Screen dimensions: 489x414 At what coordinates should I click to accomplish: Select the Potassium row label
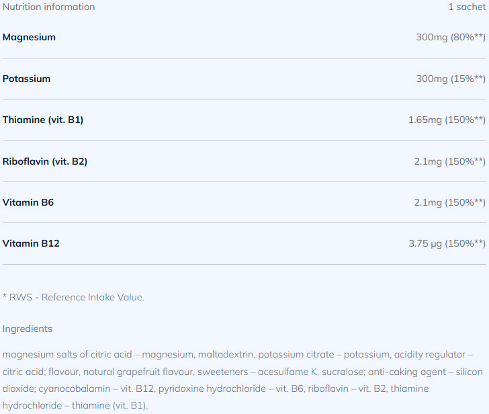click(26, 79)
